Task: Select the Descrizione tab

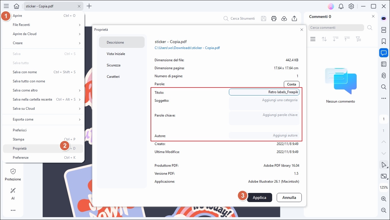Action: (122, 42)
